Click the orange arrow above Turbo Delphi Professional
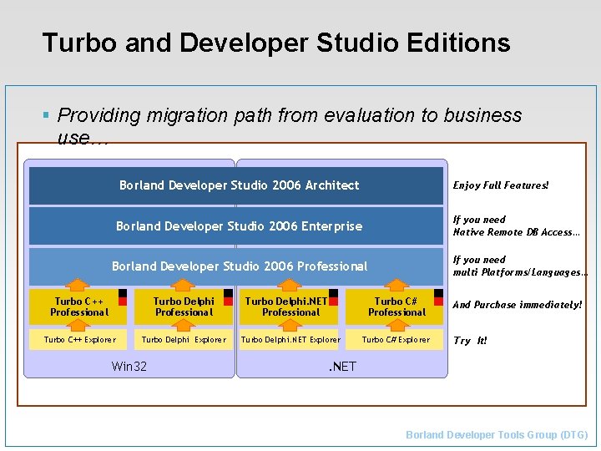 (x=183, y=285)
